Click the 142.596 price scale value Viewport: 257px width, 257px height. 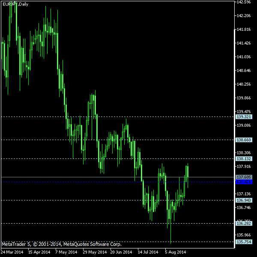coord(244,2)
